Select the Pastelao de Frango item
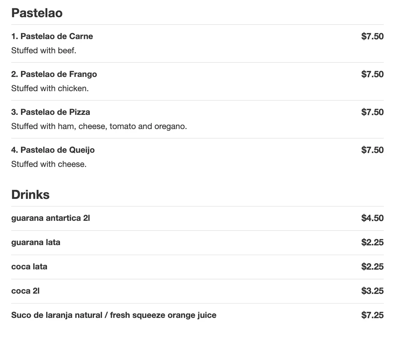 pyautogui.click(x=54, y=74)
